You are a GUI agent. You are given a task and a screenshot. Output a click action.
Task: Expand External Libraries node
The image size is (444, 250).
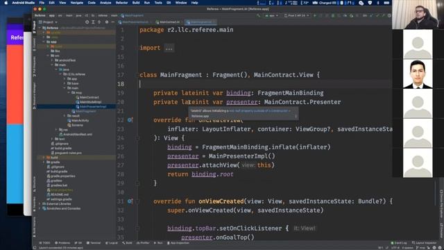(40, 203)
